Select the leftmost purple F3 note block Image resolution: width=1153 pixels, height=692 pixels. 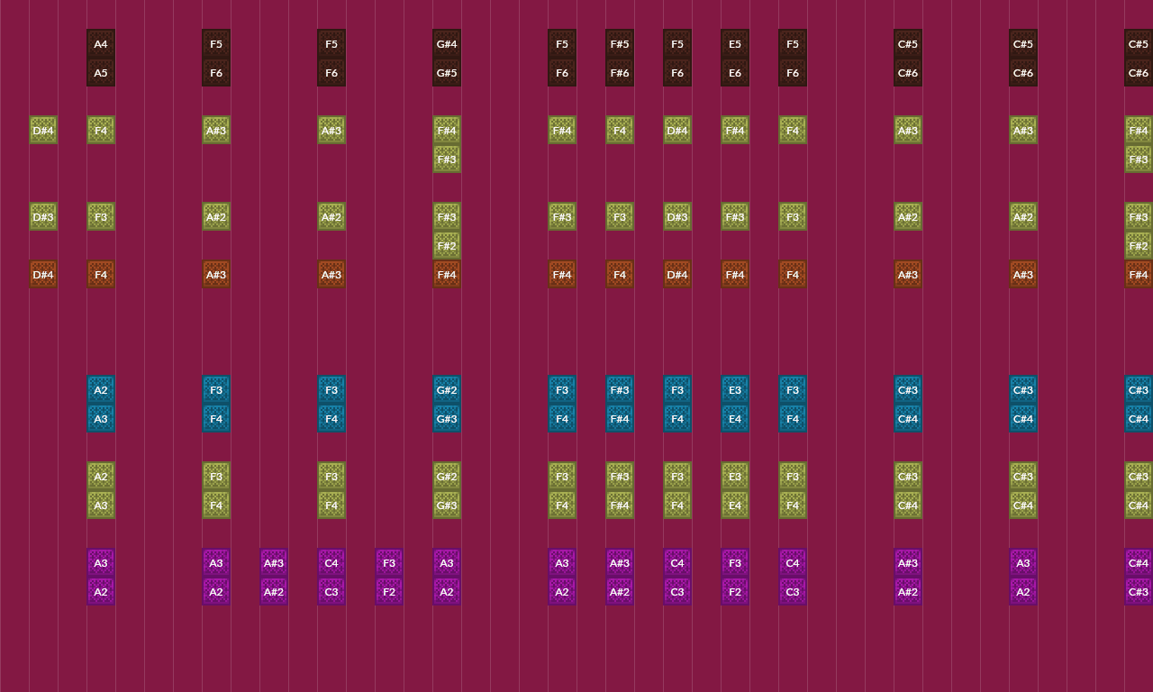click(389, 563)
